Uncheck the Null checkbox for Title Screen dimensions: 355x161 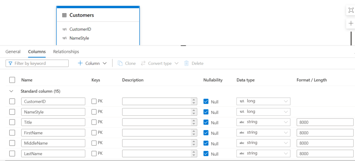(206, 122)
